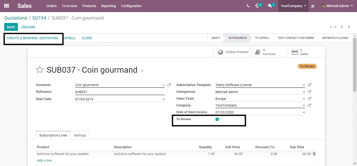Click the debug tools icon
357x166 pixels.
(313, 6)
